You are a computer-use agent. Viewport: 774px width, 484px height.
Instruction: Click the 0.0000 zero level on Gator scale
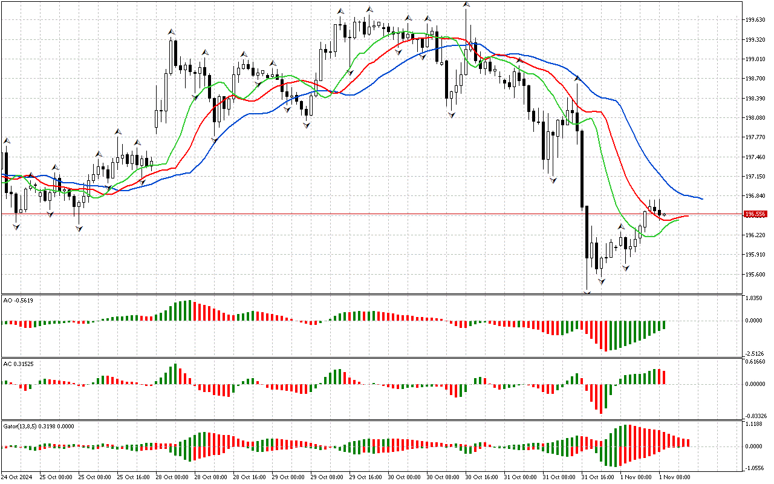[x=755, y=446]
